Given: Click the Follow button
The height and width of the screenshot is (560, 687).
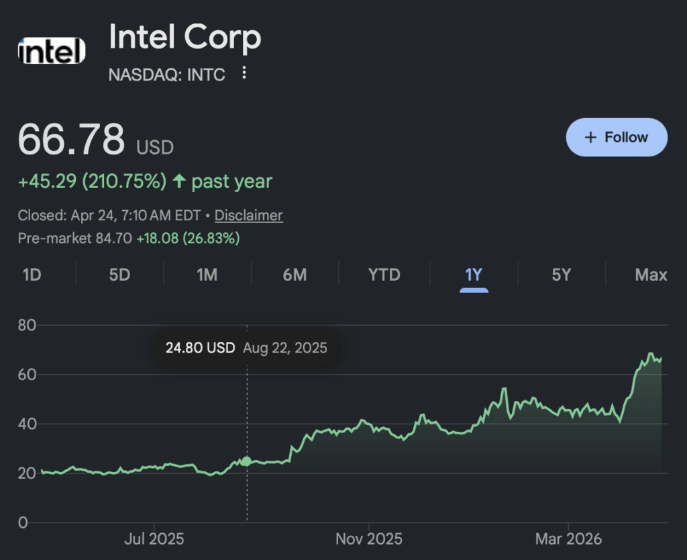Looking at the screenshot, I should coord(617,137).
